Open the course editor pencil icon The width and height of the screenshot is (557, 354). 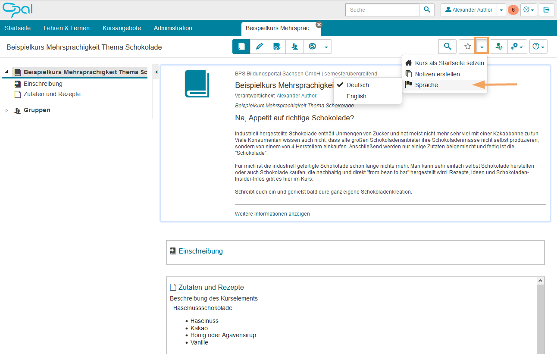pos(259,47)
